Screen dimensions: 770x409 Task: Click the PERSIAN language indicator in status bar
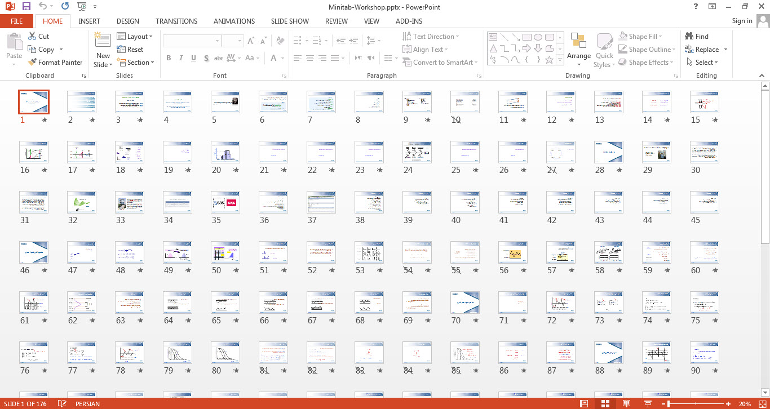point(87,404)
